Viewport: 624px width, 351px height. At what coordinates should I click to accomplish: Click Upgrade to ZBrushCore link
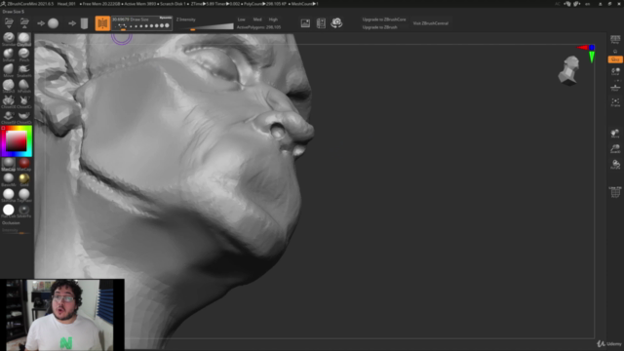click(384, 19)
